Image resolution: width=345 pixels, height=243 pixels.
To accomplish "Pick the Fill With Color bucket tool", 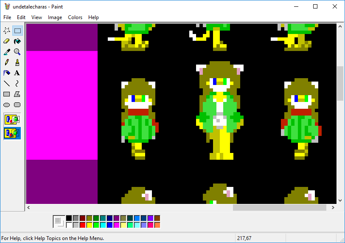I will click(x=17, y=41).
